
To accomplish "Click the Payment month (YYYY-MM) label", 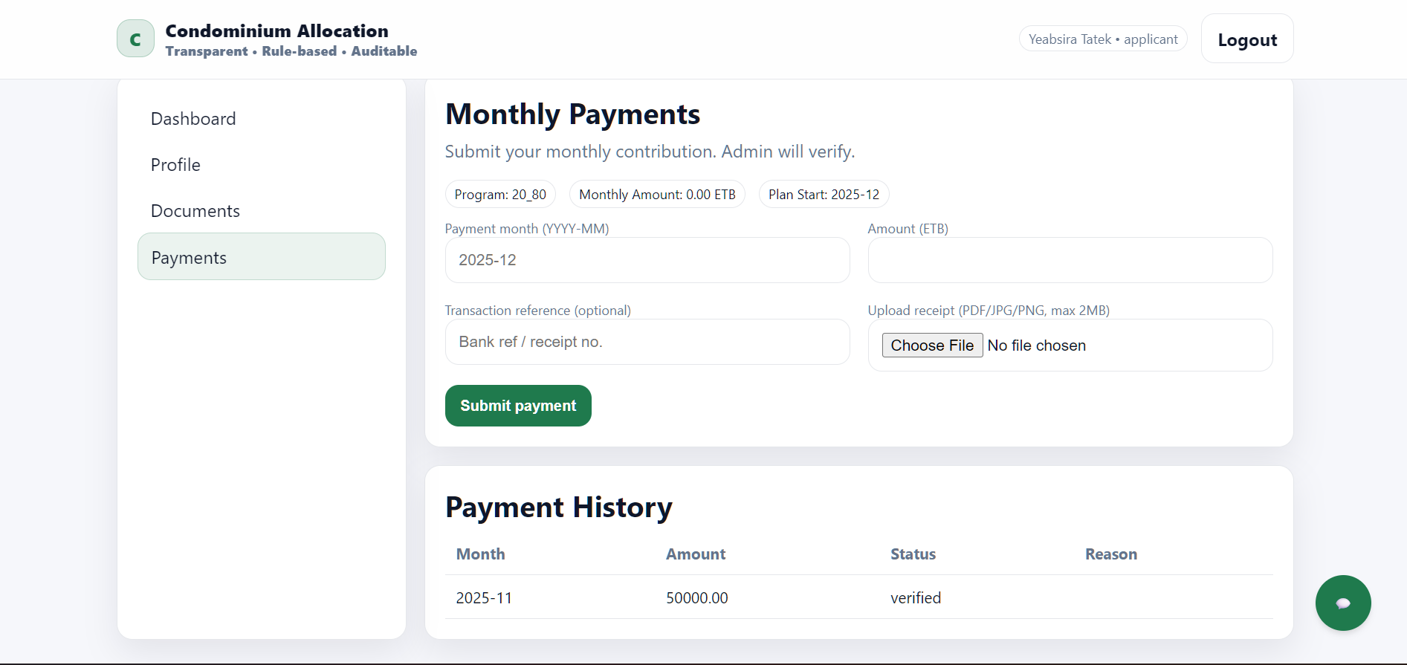I will click(527, 229).
